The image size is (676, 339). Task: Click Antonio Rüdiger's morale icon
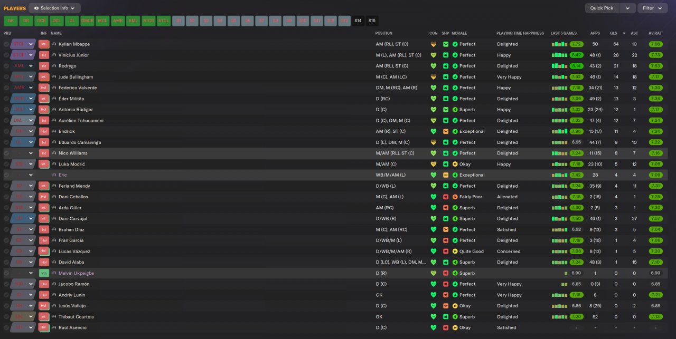[455, 110]
